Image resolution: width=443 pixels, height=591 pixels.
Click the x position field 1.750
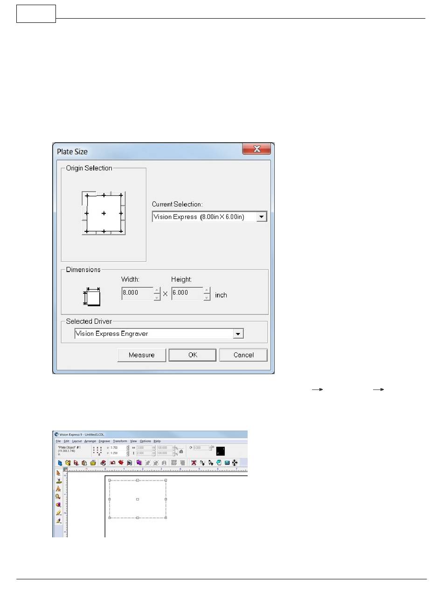pyautogui.click(x=118, y=448)
